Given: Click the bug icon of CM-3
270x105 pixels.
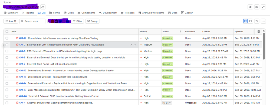Looking at the screenshot, I should (x=17, y=51).
